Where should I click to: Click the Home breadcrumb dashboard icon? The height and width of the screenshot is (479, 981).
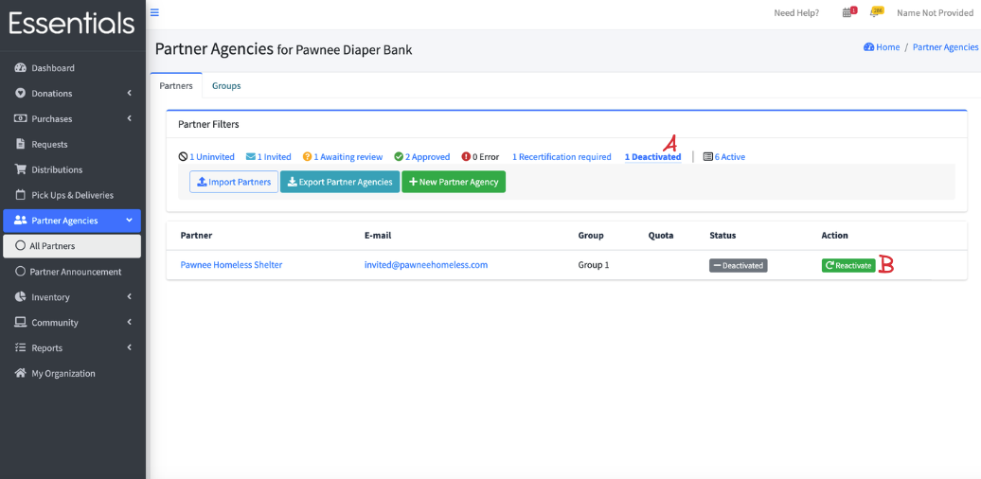click(x=868, y=47)
